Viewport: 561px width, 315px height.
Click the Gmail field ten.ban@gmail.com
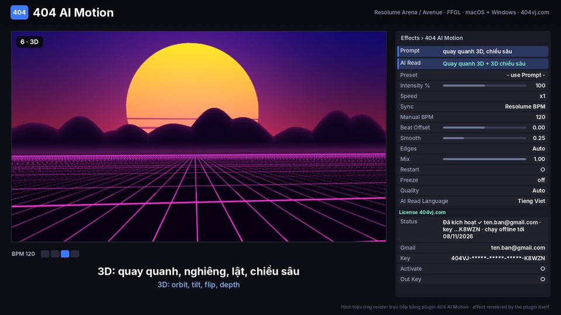coord(518,248)
